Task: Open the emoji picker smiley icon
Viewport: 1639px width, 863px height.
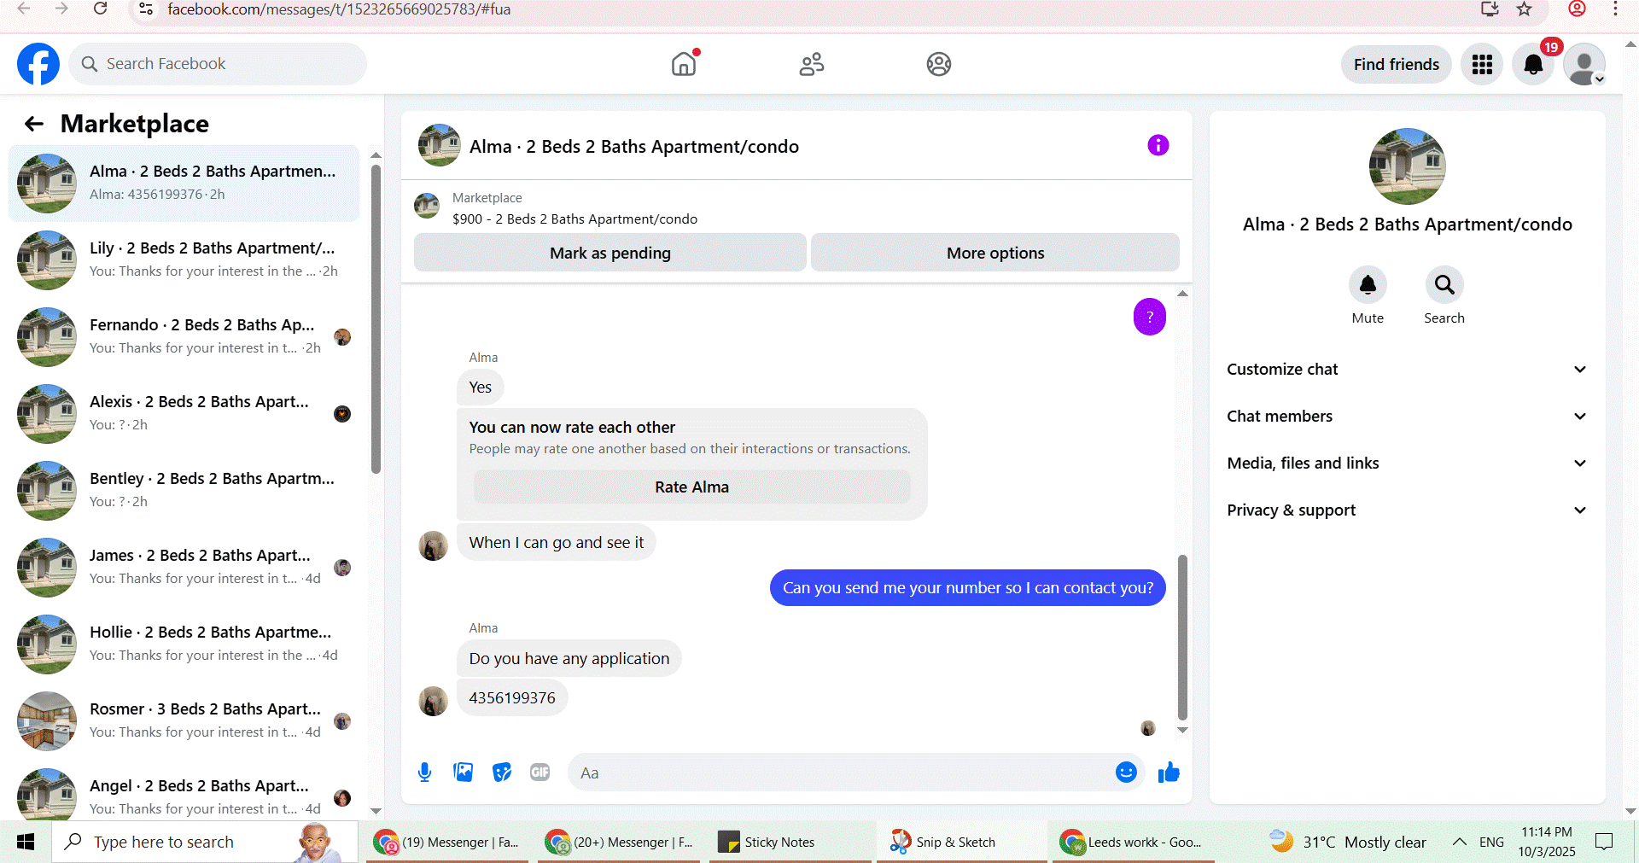Action: click(1126, 773)
